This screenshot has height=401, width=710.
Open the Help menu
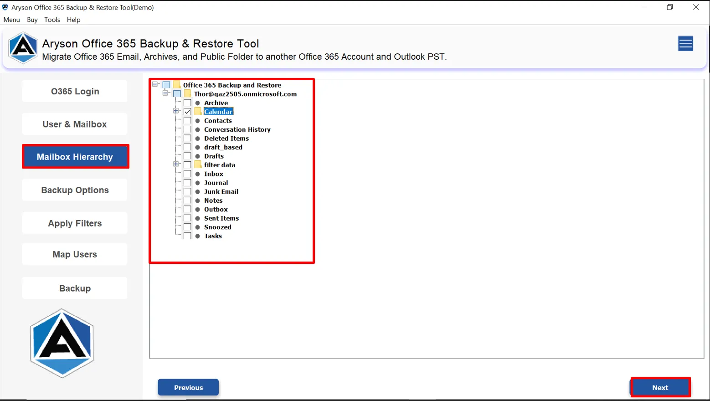tap(73, 20)
